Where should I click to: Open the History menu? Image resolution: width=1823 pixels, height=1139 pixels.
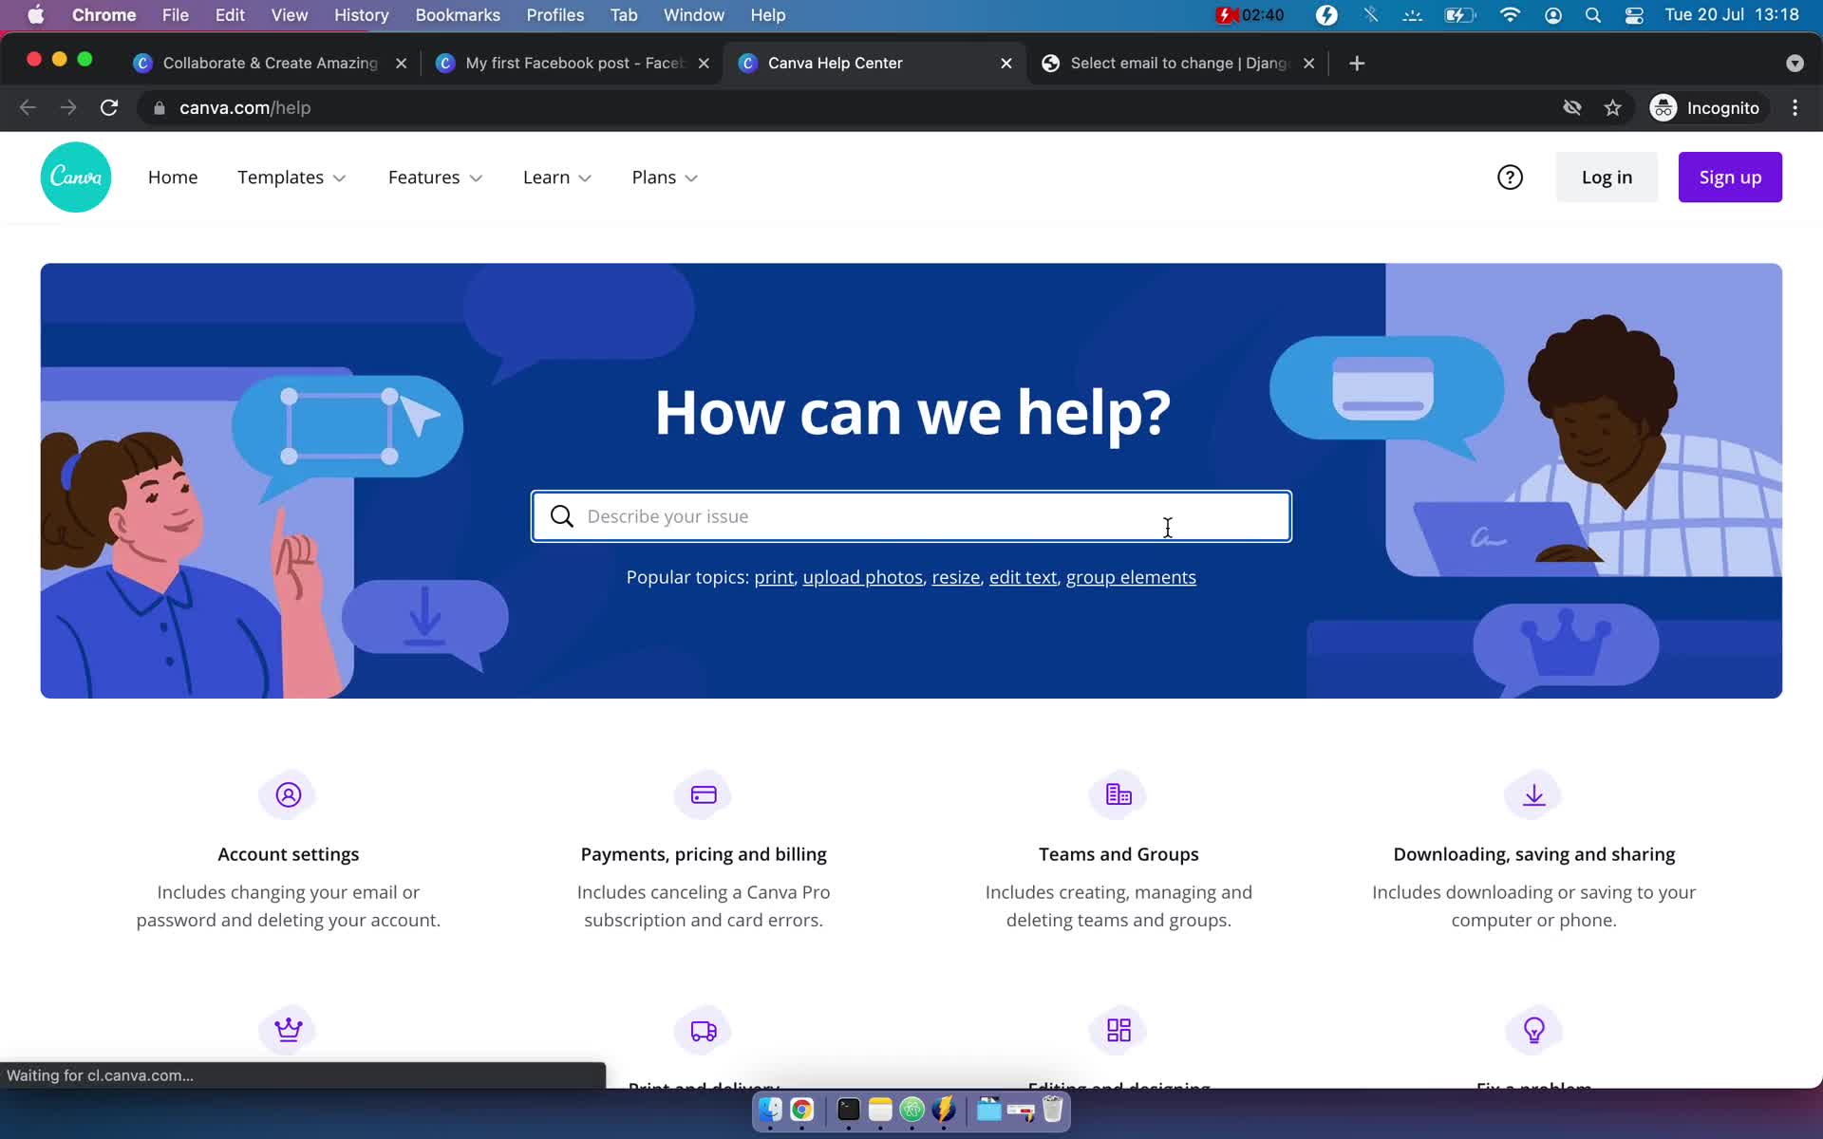[x=361, y=15]
